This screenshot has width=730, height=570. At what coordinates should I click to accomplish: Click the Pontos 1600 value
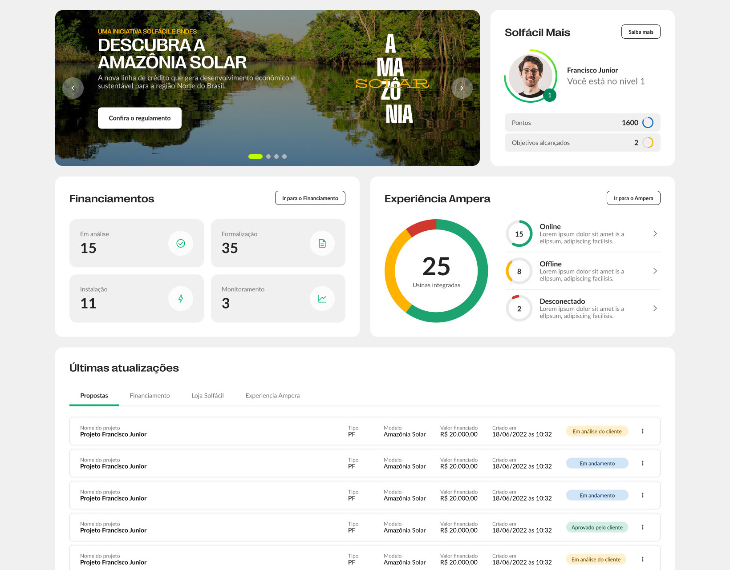630,123
